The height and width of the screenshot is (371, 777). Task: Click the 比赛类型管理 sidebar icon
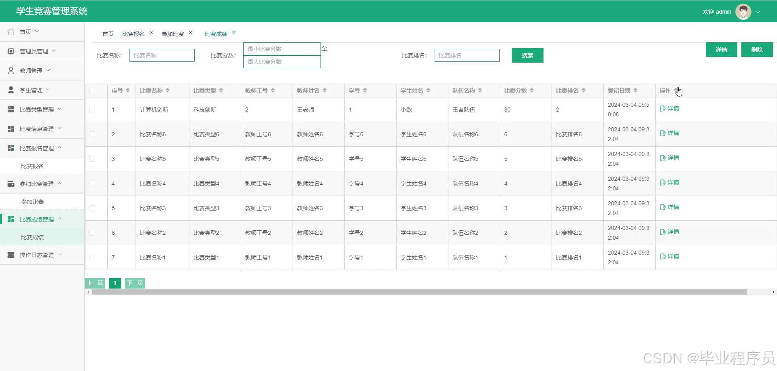[x=11, y=110]
